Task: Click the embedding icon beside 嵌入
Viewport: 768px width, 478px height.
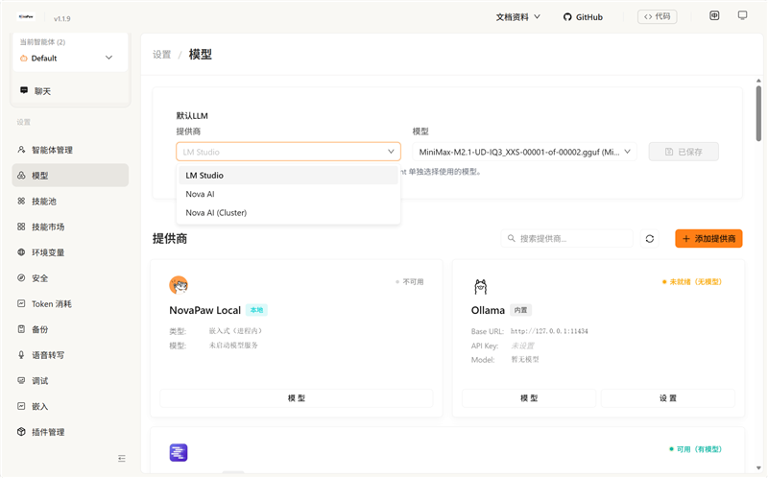Action: tap(21, 406)
